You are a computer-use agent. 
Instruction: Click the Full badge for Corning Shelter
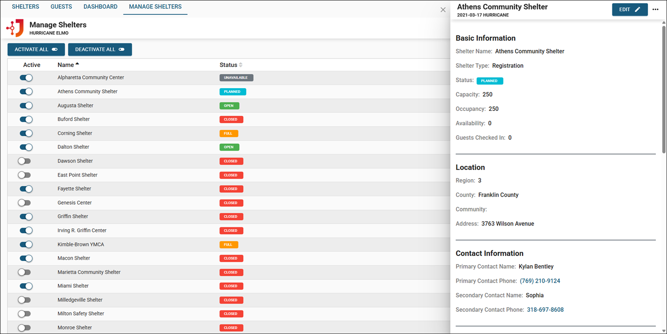tap(229, 134)
